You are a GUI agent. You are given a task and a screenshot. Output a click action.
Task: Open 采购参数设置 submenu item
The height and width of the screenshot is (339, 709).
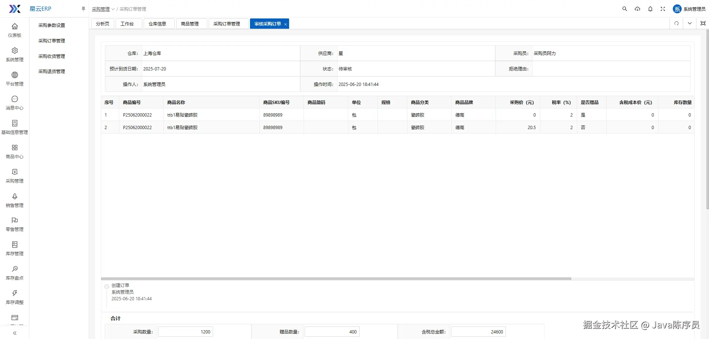click(52, 25)
